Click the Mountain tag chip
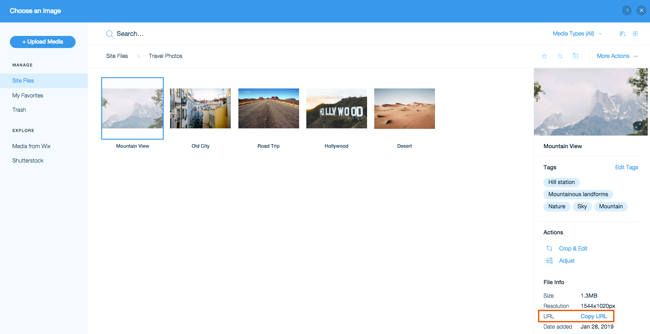Viewport: 650px width, 334px height. 611,207
